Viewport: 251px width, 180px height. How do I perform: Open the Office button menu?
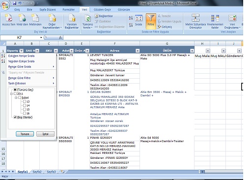pyautogui.click(x=5, y=5)
